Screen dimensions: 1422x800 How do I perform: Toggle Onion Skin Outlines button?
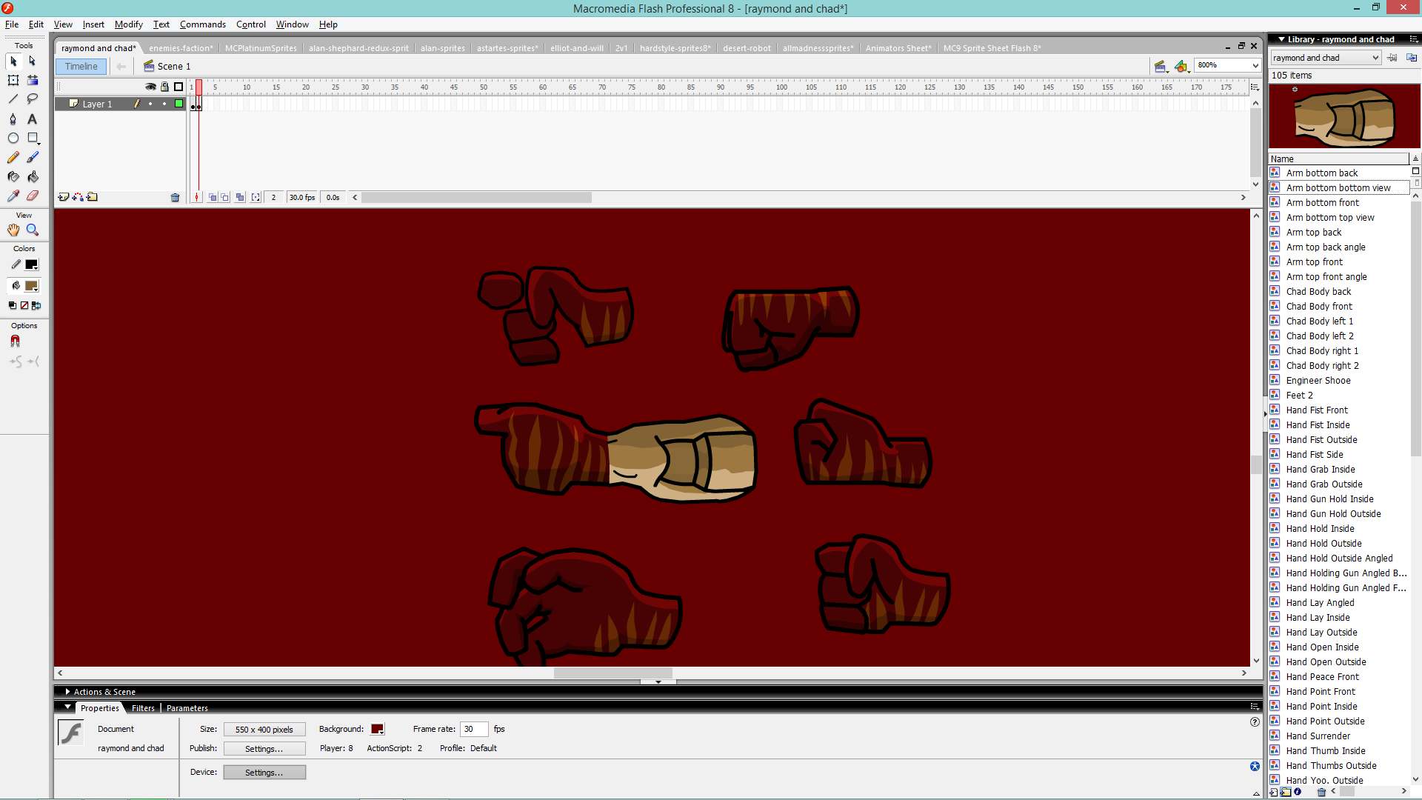point(225,197)
